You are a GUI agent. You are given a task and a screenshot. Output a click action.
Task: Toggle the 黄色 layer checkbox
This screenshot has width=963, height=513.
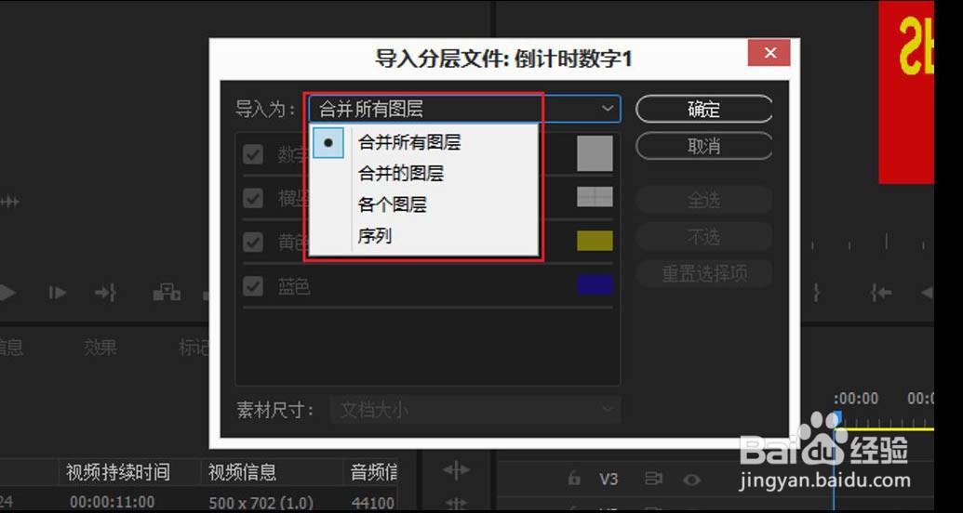(x=252, y=242)
